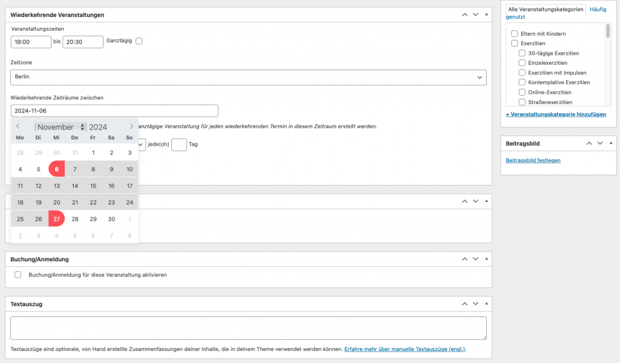Move Wiederkehrende Veranstaltungen panel up
Image resolution: width=620 pixels, height=363 pixels.
tap(464, 15)
